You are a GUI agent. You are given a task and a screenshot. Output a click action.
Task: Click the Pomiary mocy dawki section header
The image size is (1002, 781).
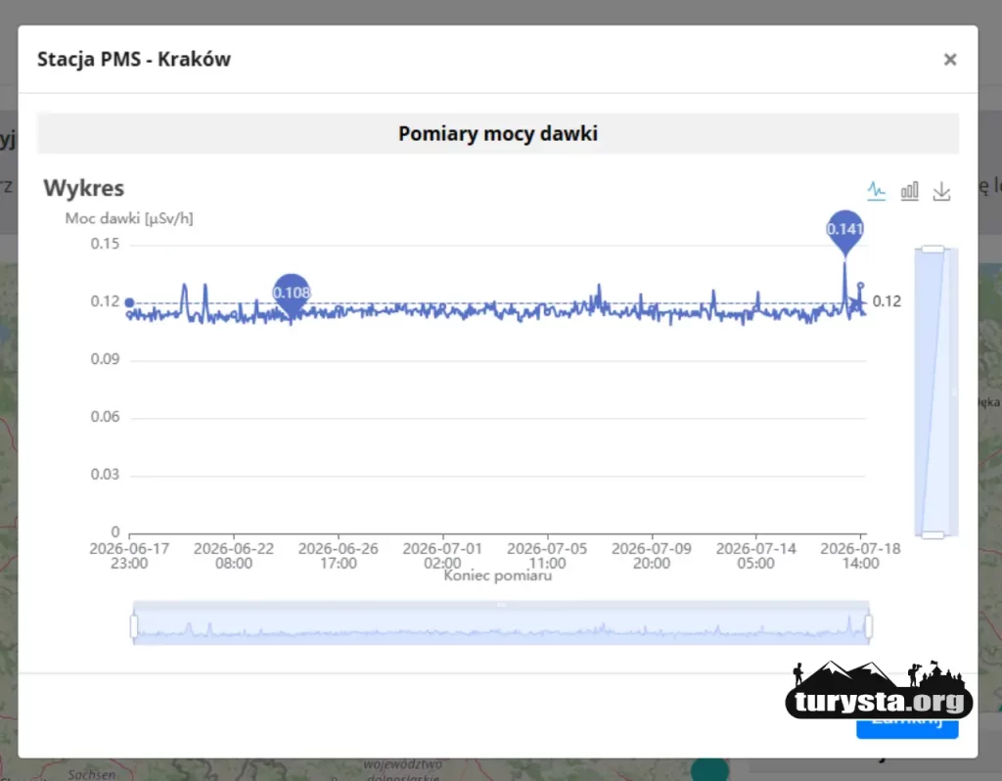coord(498,133)
